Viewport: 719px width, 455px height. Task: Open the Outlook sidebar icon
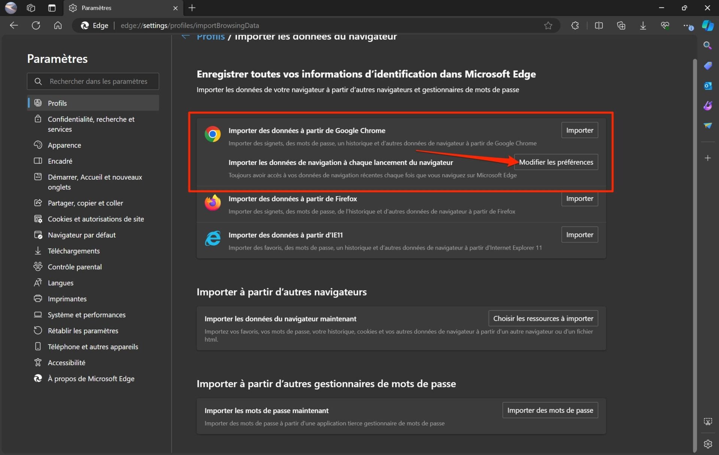(x=707, y=86)
